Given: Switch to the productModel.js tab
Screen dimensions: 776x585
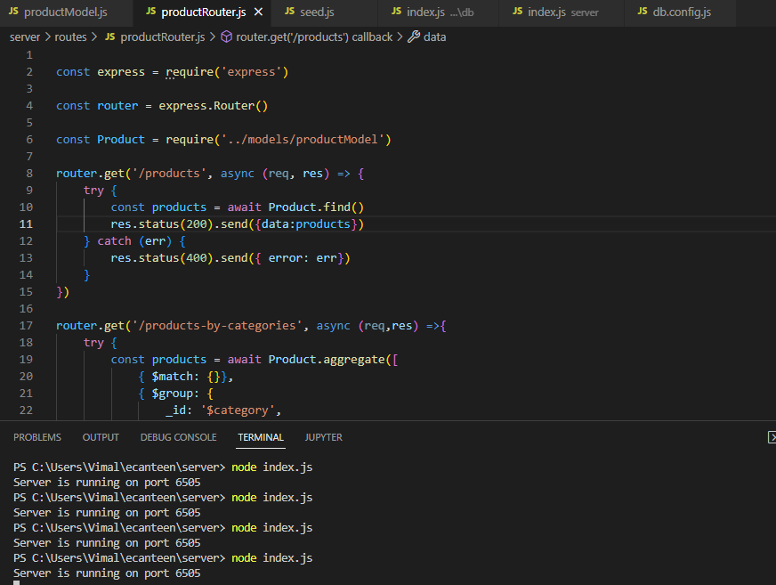Looking at the screenshot, I should (x=65, y=12).
